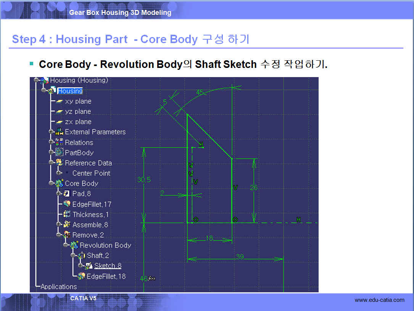The image size is (414, 311).
Task: Click the 30.5 dimension value
Action: point(144,180)
